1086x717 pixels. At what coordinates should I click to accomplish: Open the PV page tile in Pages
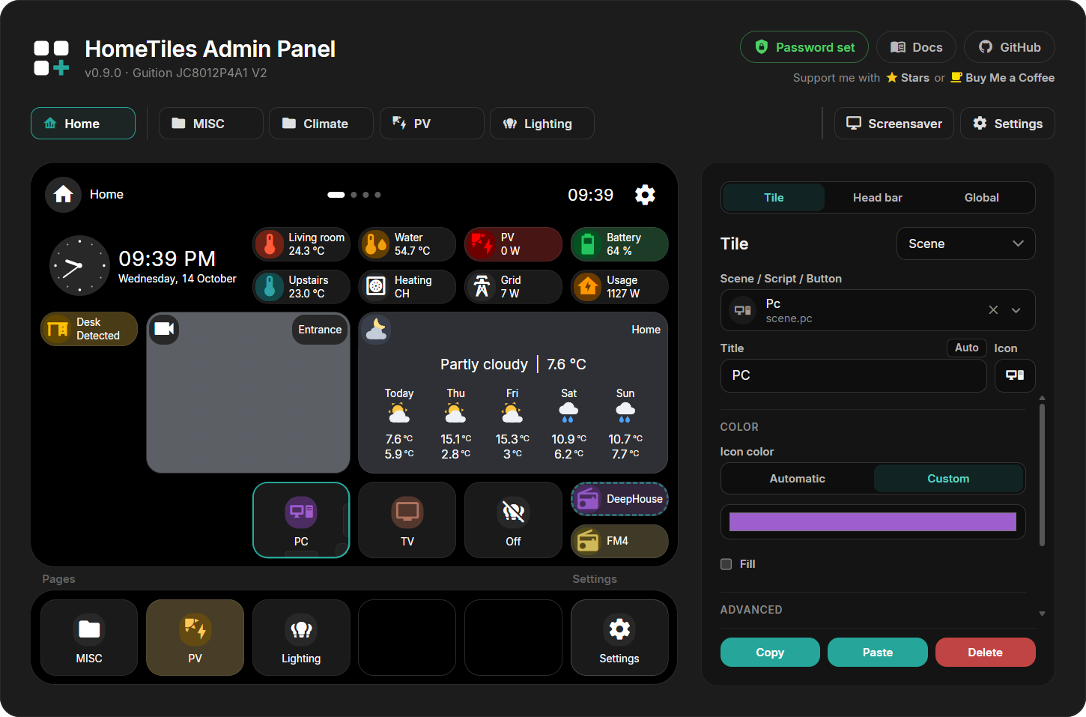click(x=195, y=638)
